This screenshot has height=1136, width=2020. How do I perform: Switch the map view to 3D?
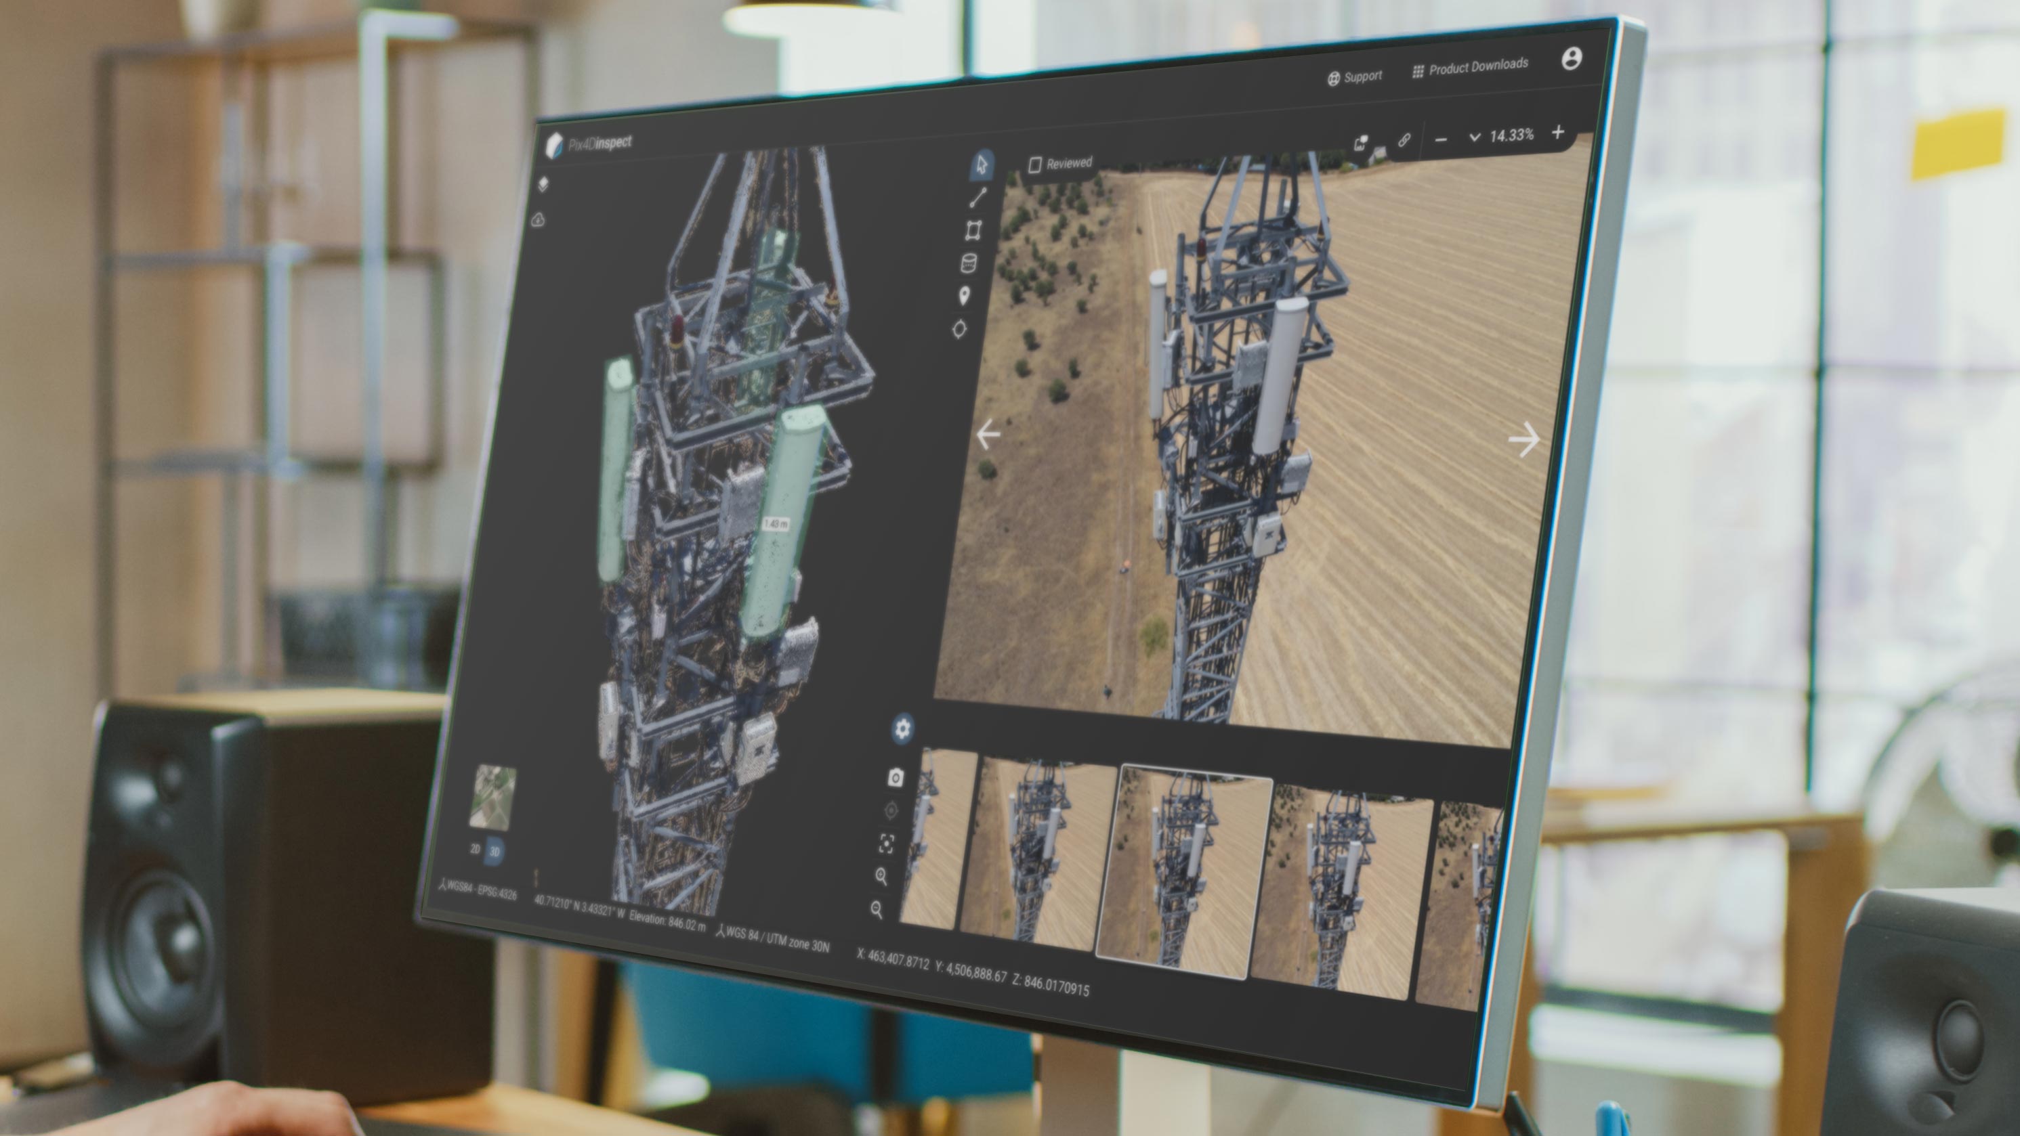[x=495, y=852]
